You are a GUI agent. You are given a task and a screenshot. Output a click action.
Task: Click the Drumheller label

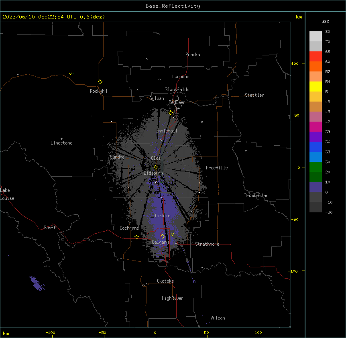(256, 195)
